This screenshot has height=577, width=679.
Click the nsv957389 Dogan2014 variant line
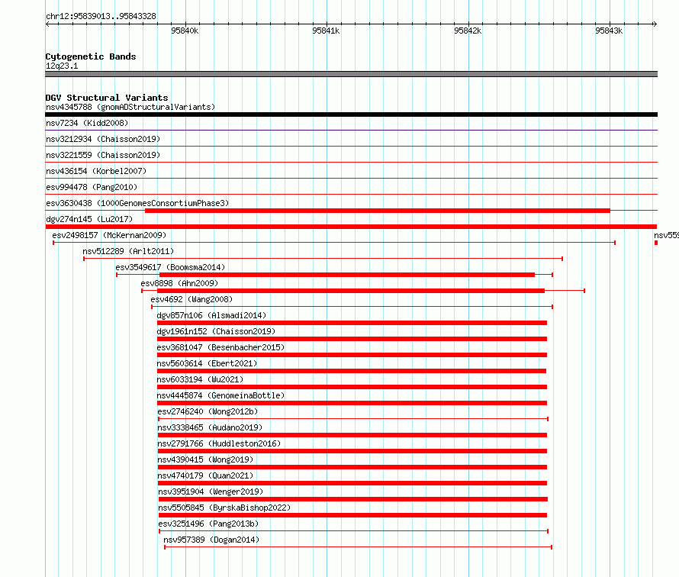tap(358, 547)
